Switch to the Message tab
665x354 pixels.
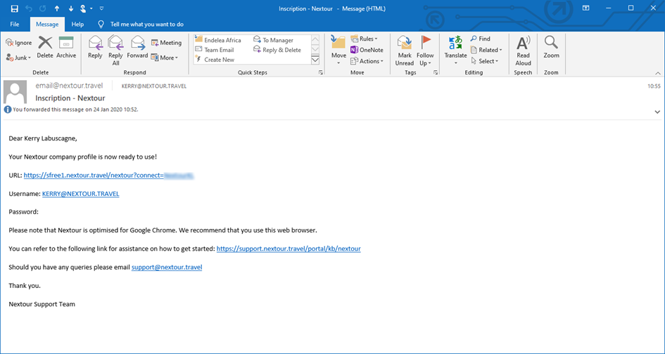click(x=47, y=24)
